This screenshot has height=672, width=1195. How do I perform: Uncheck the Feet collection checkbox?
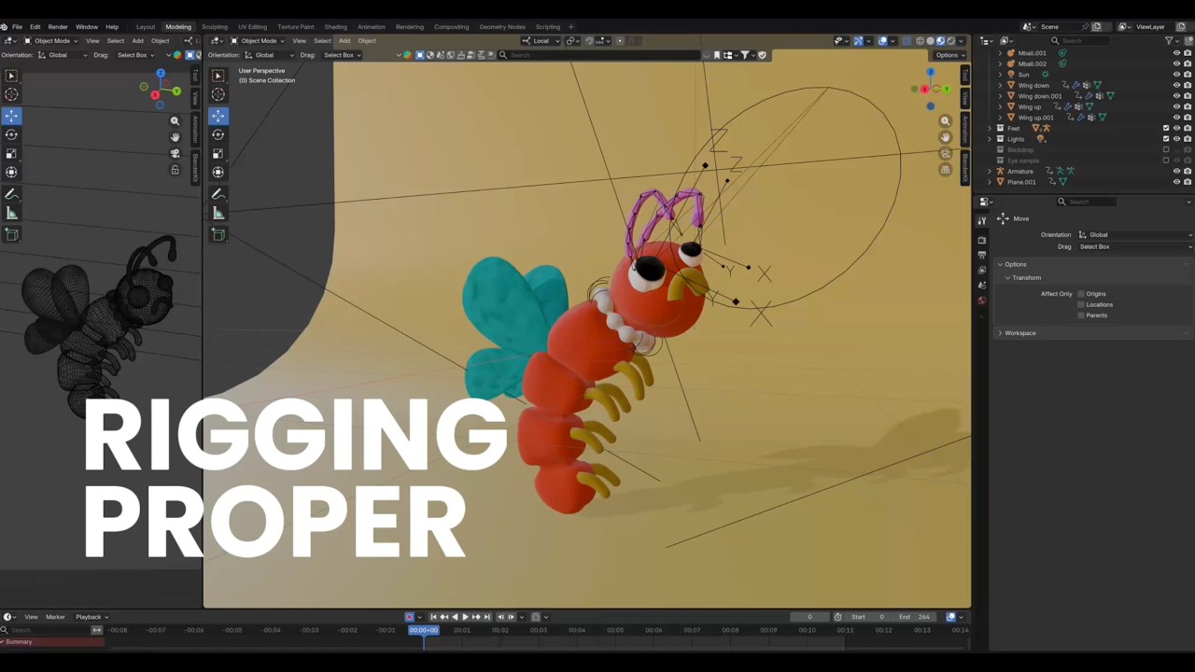[x=1165, y=128]
